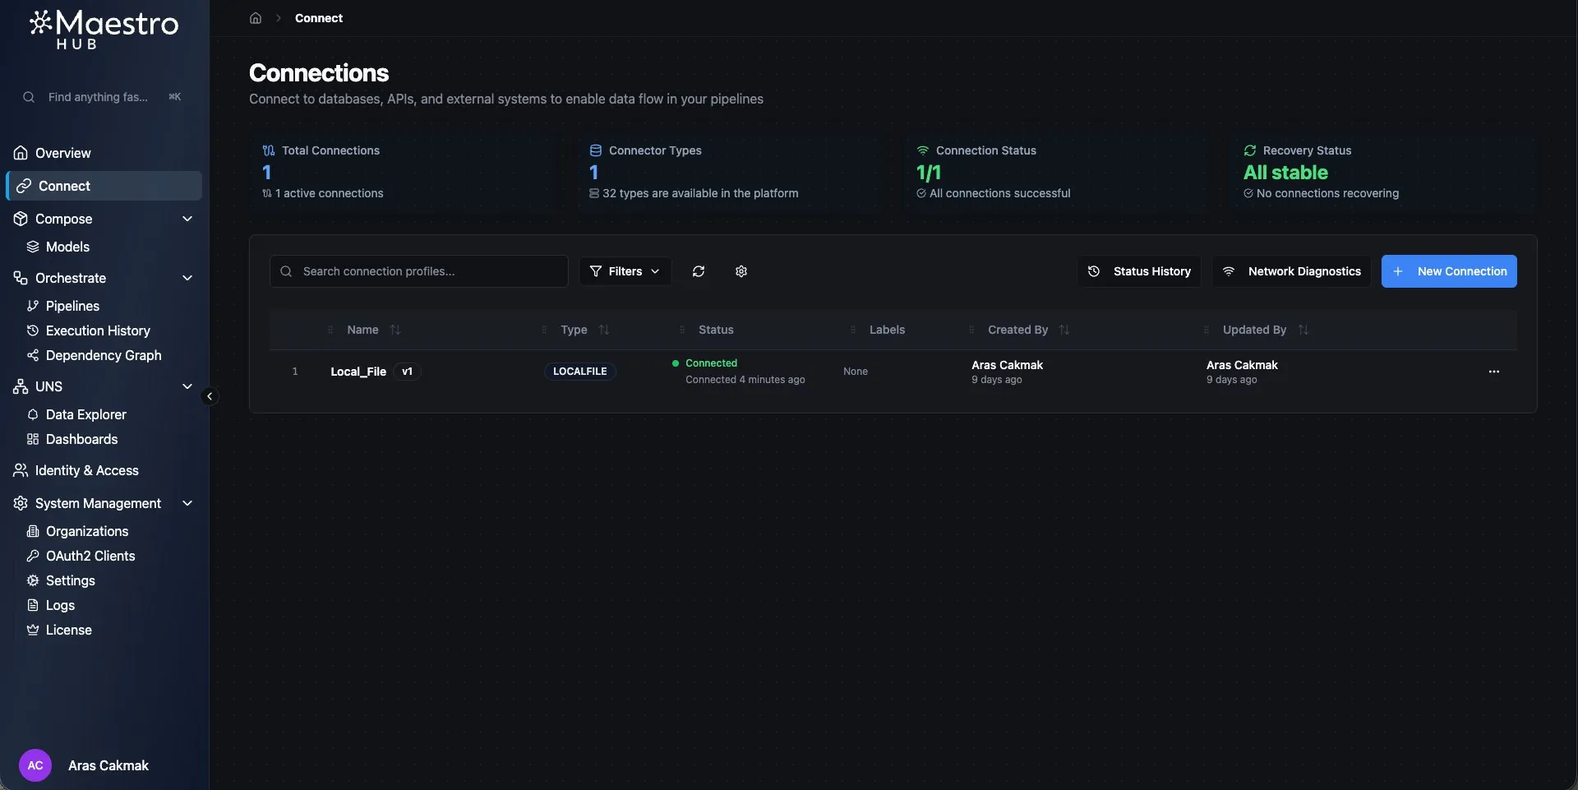The height and width of the screenshot is (790, 1578).
Task: Click the Connect breadcrumb
Action: click(x=319, y=18)
